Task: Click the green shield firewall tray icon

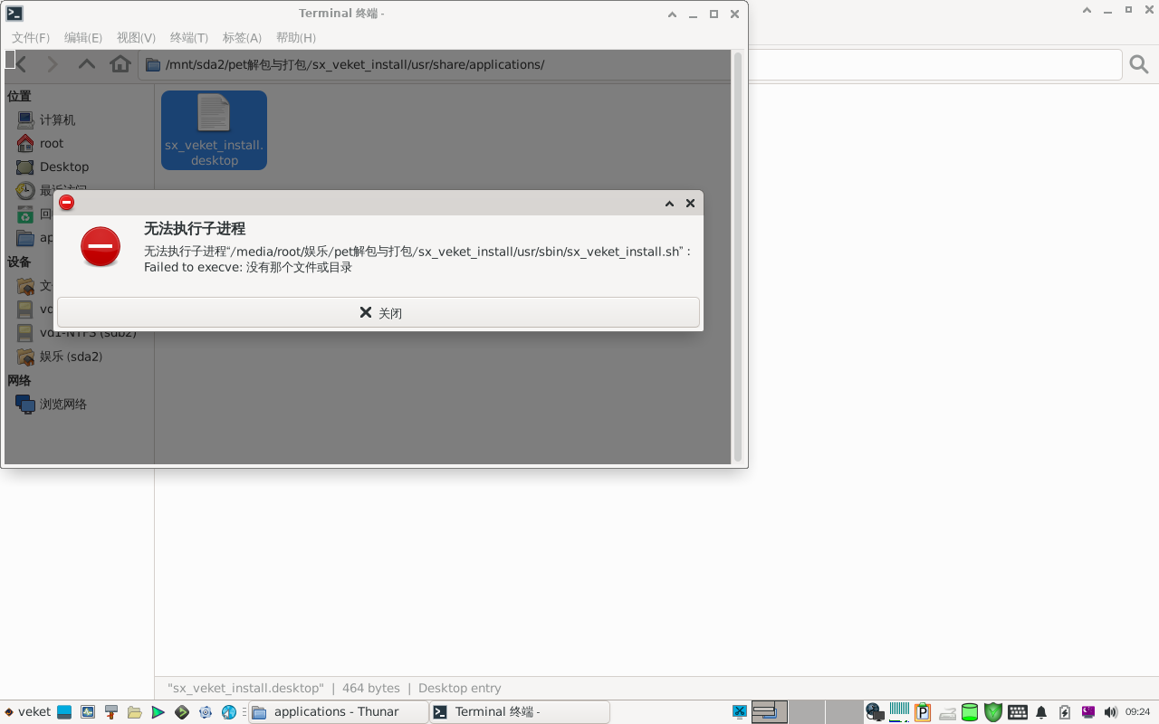Action: [x=993, y=712]
